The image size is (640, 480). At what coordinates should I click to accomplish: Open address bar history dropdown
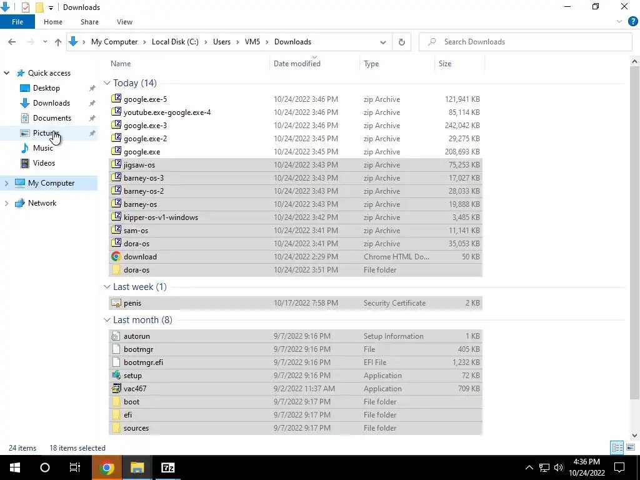pyautogui.click(x=383, y=42)
